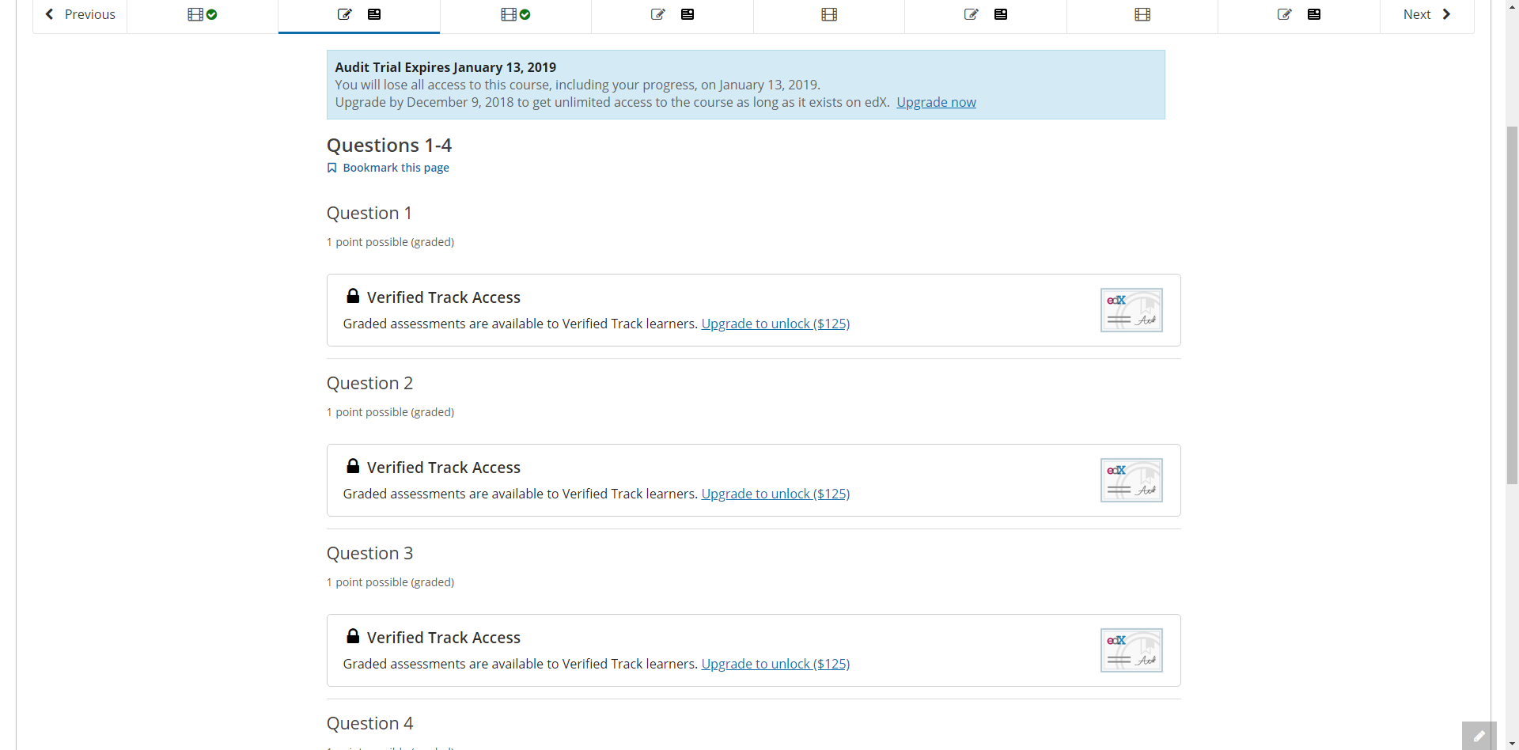Click the lock icon in Question 1 box

pyautogui.click(x=353, y=296)
